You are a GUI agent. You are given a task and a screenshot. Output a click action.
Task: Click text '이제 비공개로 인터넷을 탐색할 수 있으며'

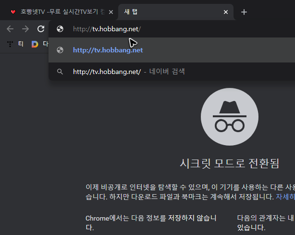click(x=147, y=187)
